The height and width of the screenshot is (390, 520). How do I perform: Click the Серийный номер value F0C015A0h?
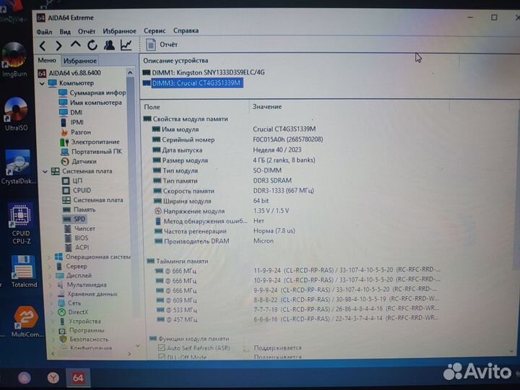click(288, 139)
